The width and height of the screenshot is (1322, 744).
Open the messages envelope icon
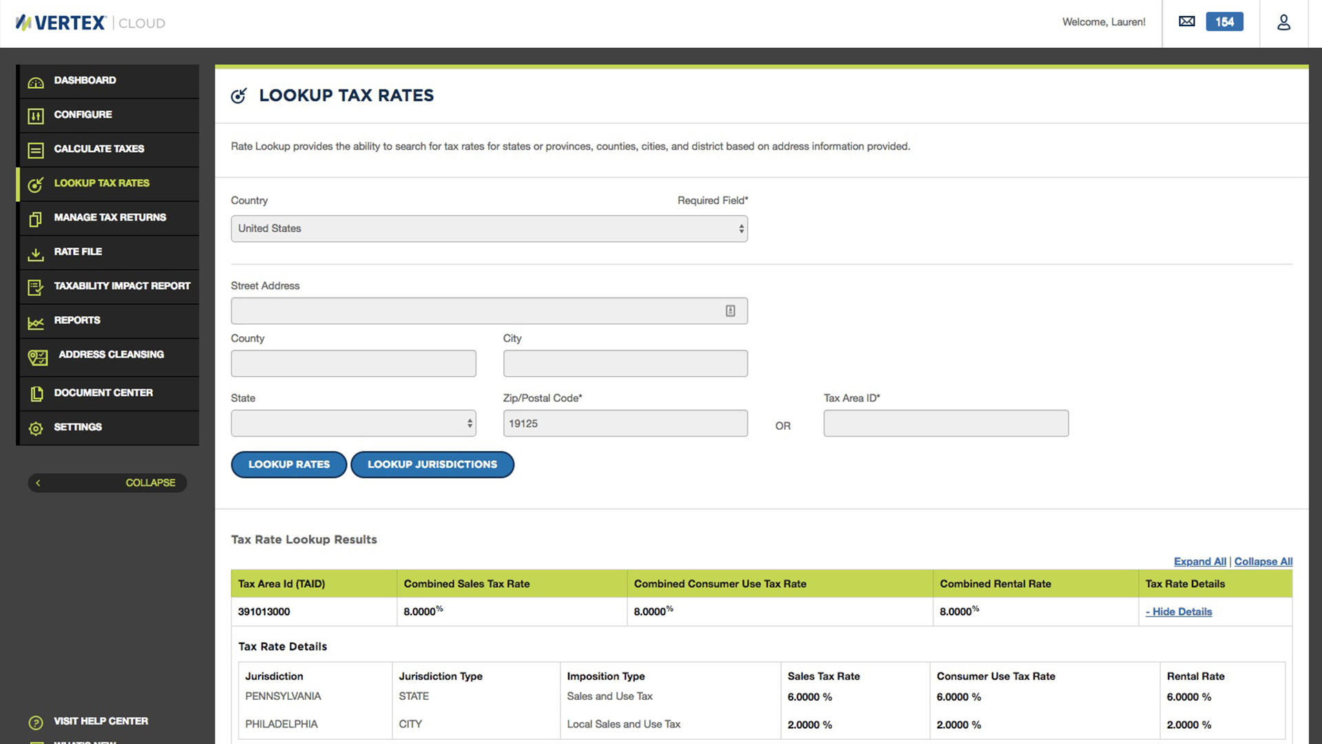1186,21
